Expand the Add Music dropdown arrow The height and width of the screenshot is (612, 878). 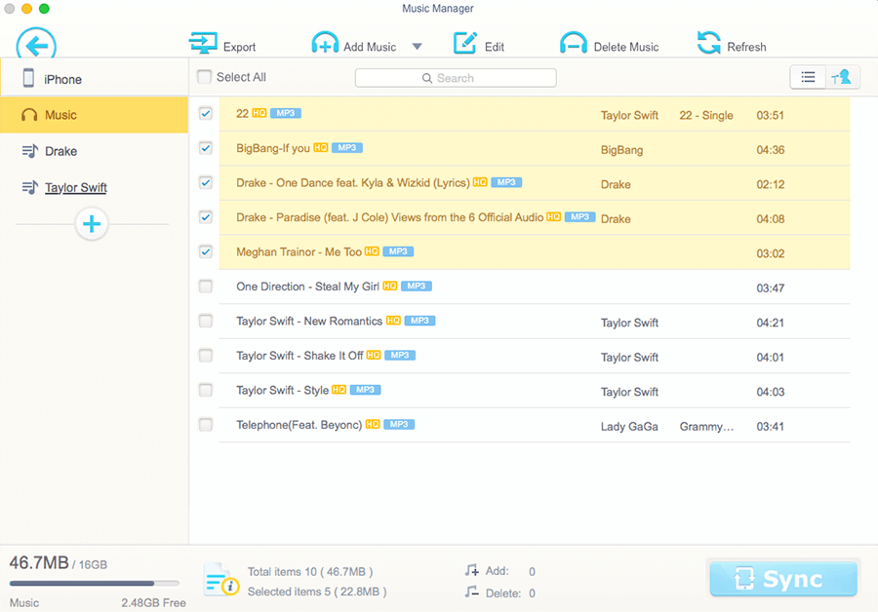point(417,47)
